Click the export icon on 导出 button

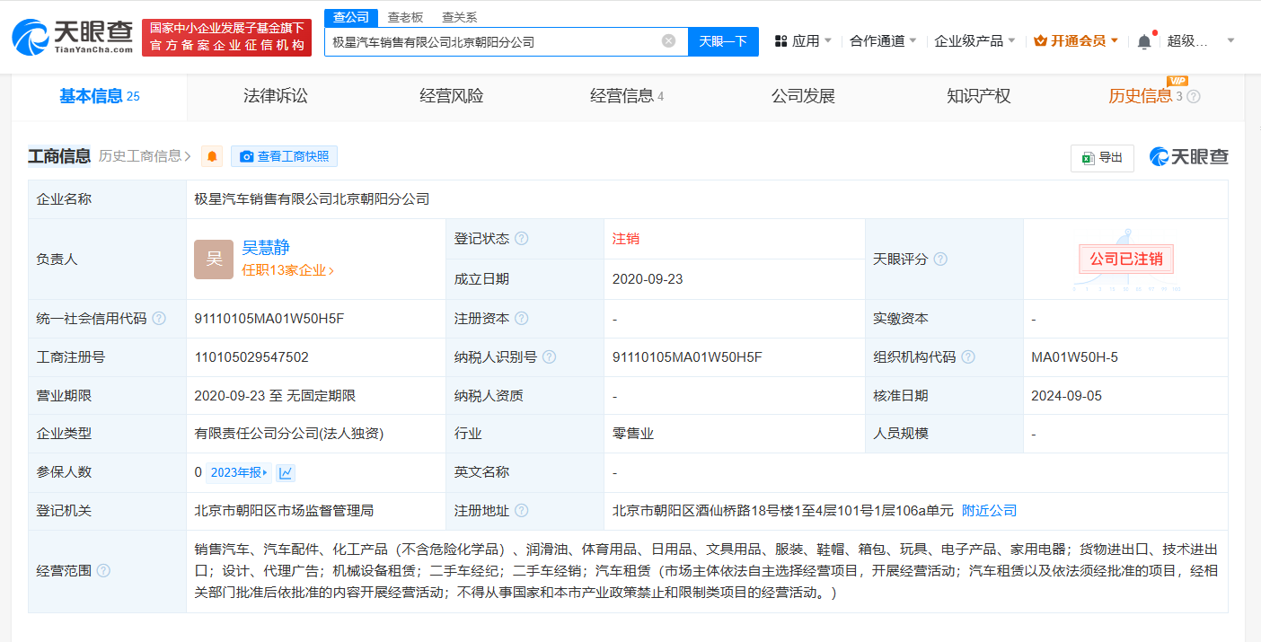pos(1088,157)
